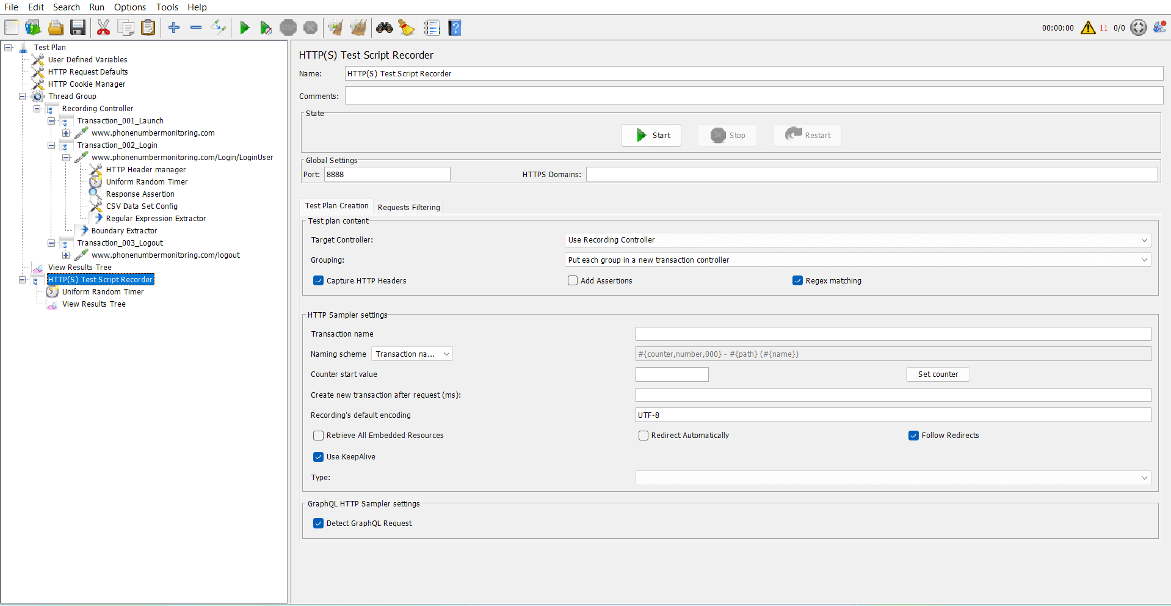Click the Function Helper list icon
The height and width of the screenshot is (606, 1171).
click(432, 27)
